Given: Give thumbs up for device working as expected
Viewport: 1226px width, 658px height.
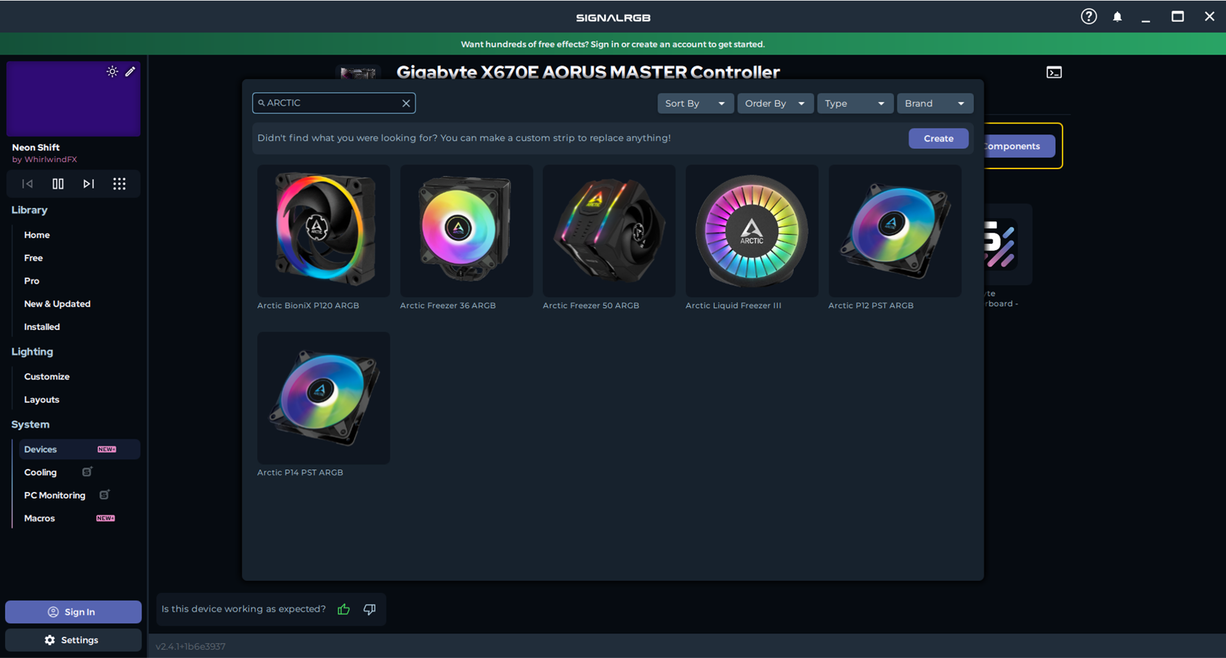Looking at the screenshot, I should pyautogui.click(x=344, y=609).
